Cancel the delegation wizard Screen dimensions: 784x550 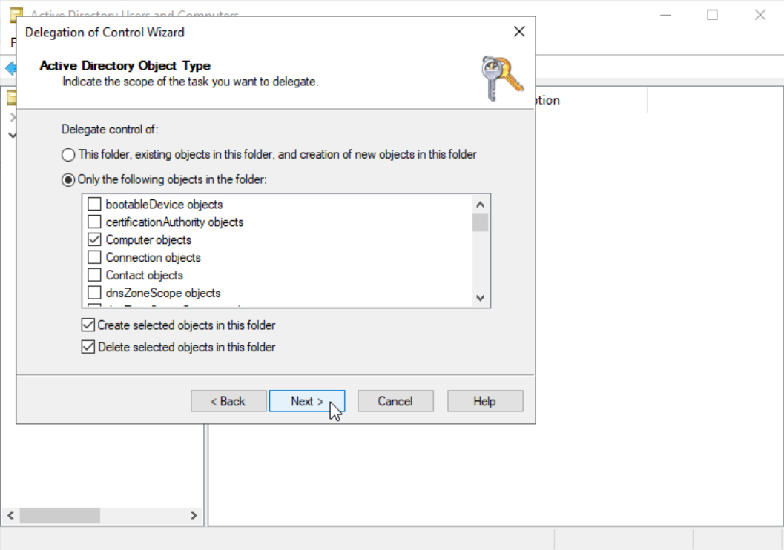click(395, 401)
